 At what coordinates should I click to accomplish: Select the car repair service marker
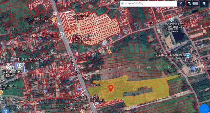pyautogui.click(x=83, y=92)
